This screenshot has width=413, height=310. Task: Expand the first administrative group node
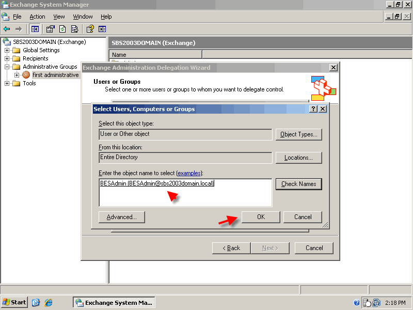click(17, 75)
